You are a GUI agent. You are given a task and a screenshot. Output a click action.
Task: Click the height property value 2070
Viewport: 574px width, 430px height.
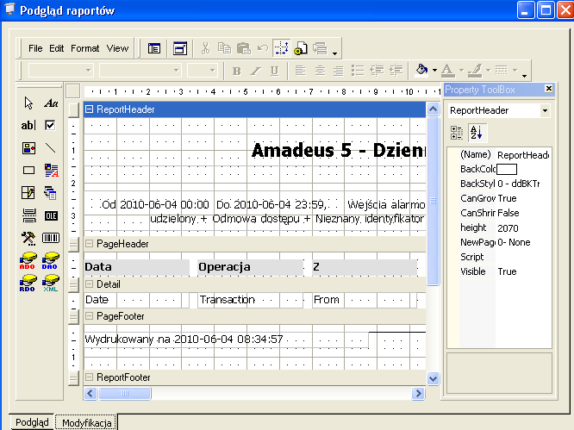click(508, 228)
